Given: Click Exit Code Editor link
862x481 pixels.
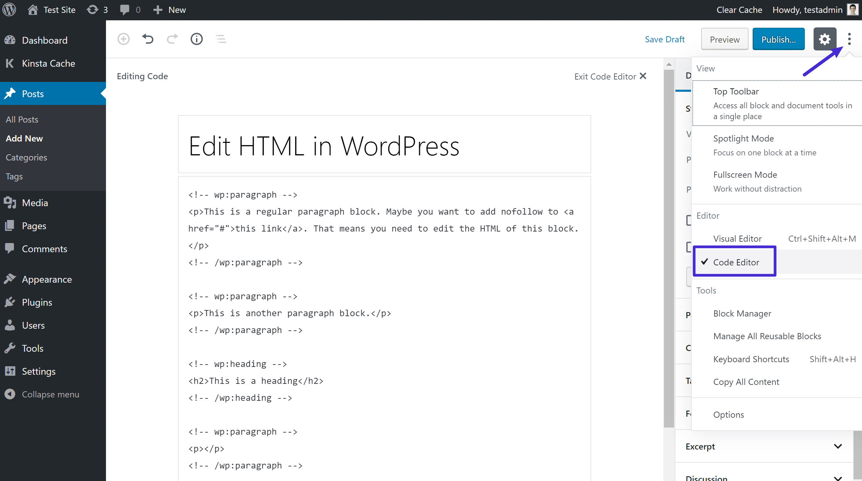Looking at the screenshot, I should click(610, 76).
